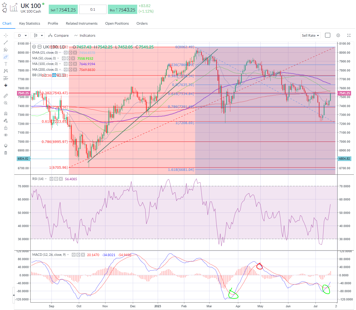Expand MA (50, close, 0) dropdown arrow
The image size is (356, 310).
pos(58,58)
